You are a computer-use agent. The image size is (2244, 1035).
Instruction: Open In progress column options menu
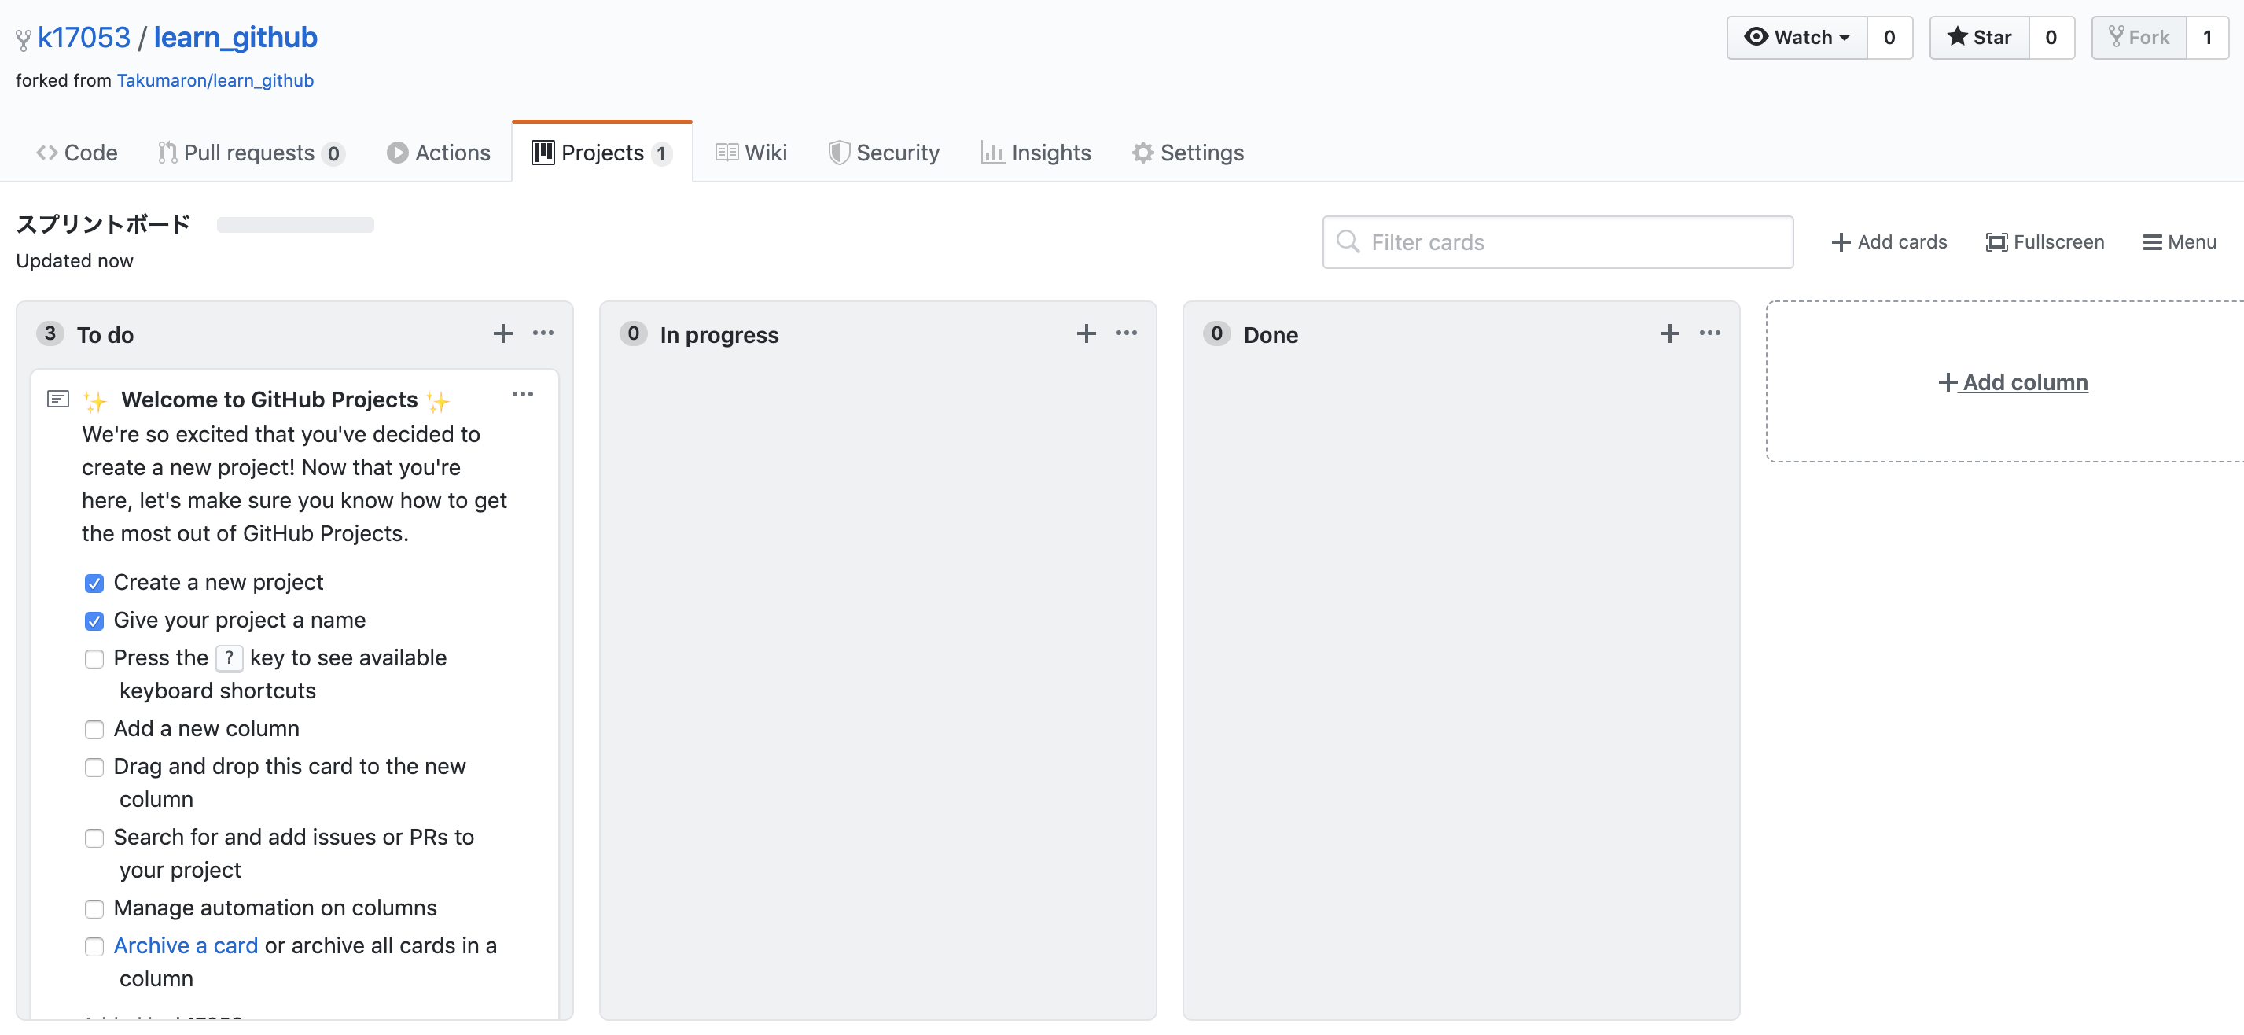1127,333
